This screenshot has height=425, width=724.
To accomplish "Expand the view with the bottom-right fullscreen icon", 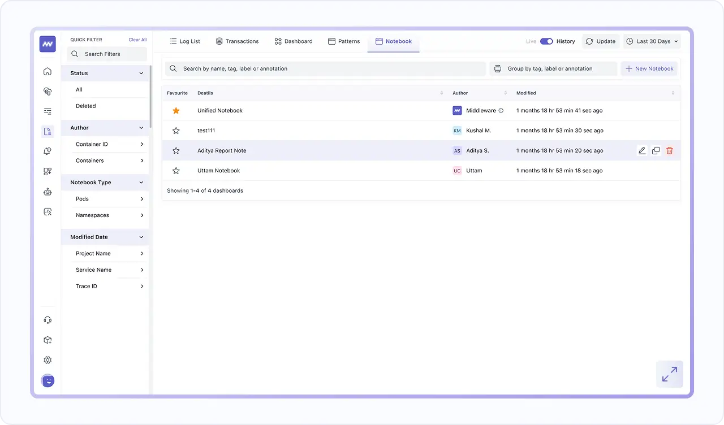I will click(x=669, y=374).
